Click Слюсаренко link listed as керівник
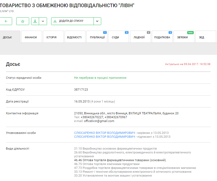This screenshot has width=217, height=181. click(105, 133)
